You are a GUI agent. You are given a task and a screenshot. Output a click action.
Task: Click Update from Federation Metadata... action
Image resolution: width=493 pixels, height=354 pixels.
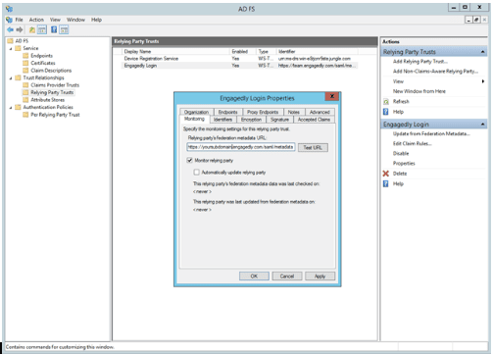click(x=431, y=133)
